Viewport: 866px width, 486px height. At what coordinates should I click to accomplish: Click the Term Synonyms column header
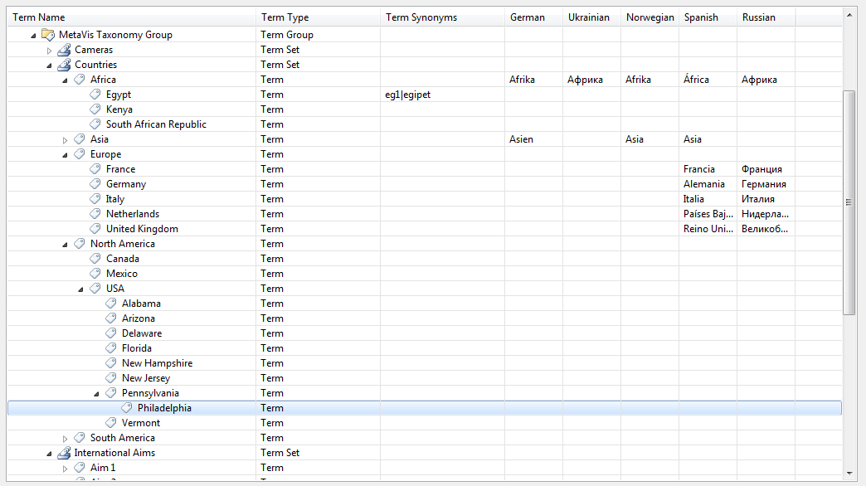[x=421, y=17]
